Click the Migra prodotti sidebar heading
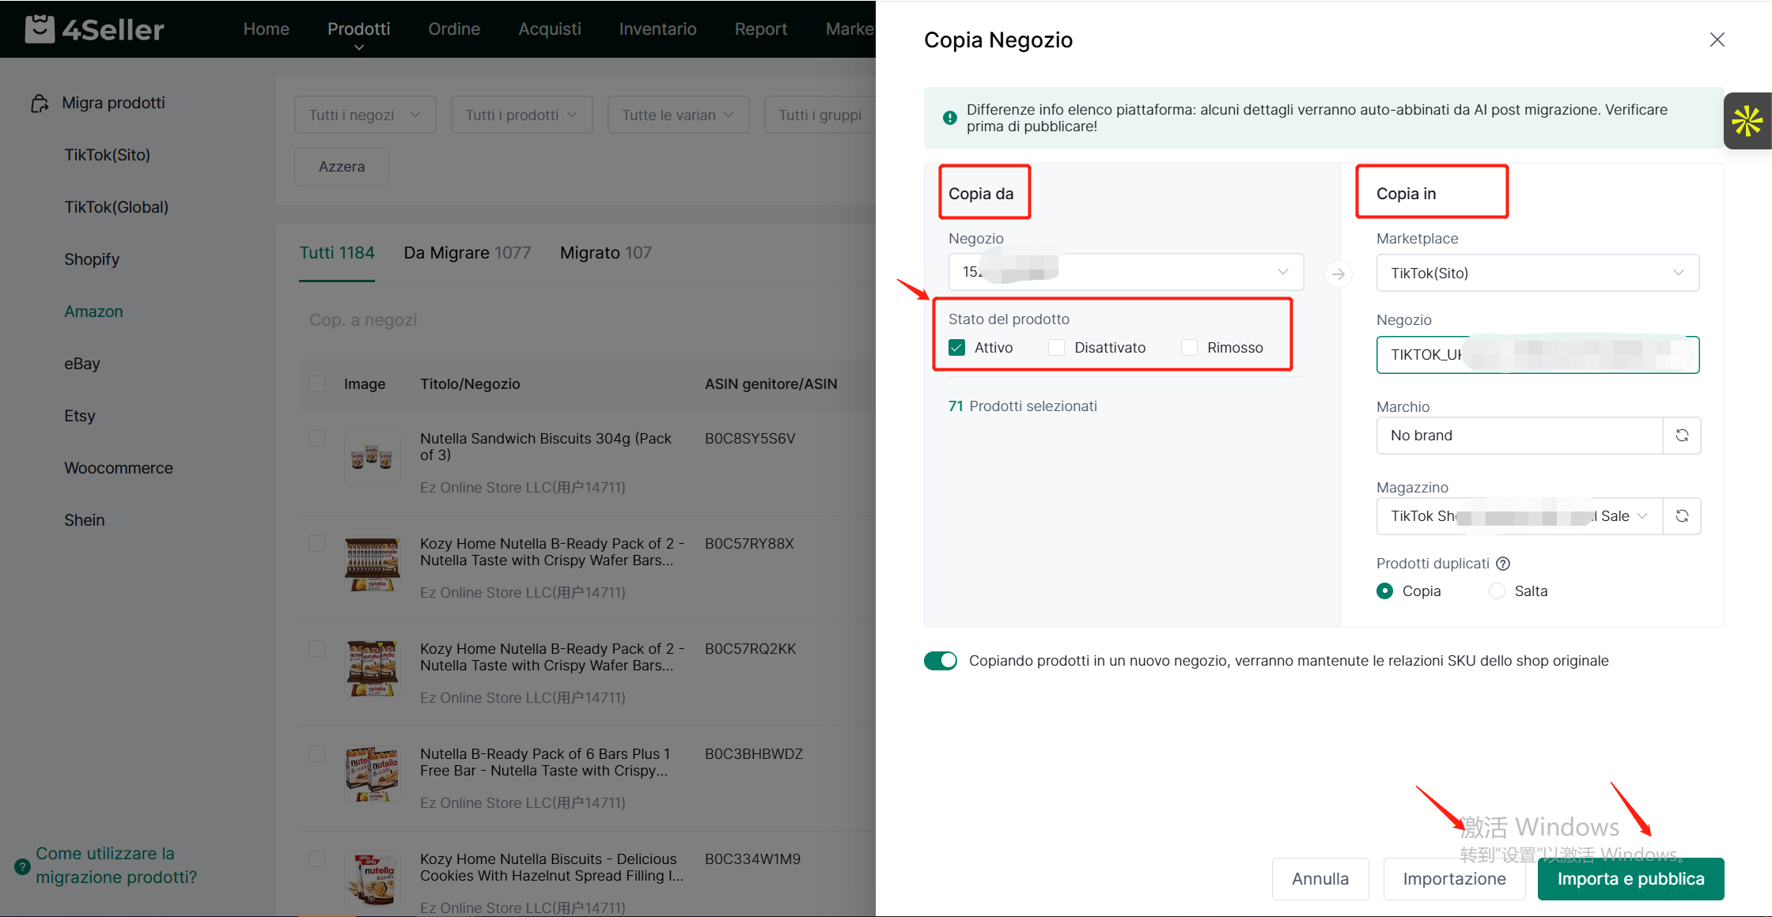The height and width of the screenshot is (917, 1772). pyautogui.click(x=113, y=104)
